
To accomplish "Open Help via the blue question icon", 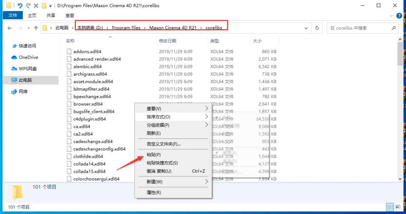I will pyautogui.click(x=399, y=16).
